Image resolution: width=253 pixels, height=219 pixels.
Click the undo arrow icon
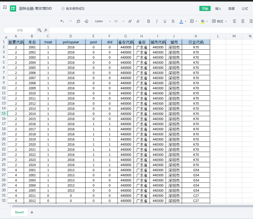(62, 21)
